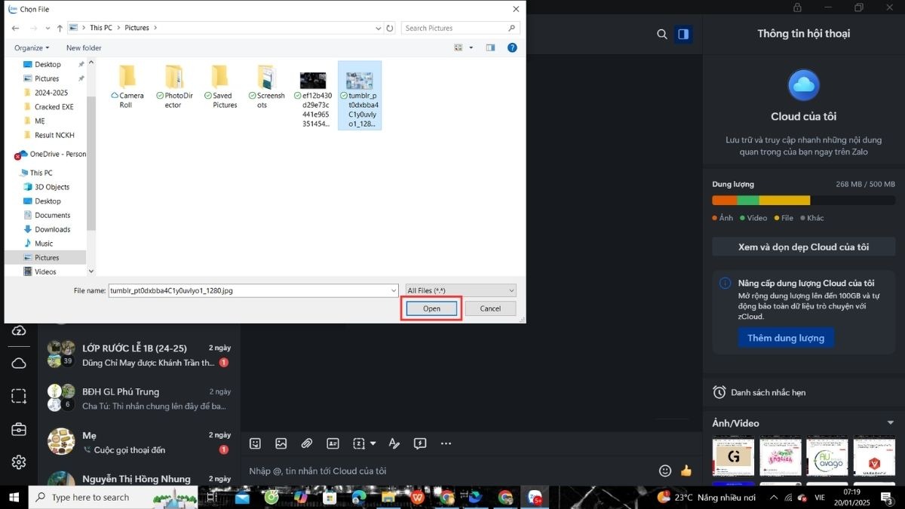905x509 pixels.
Task: Click the quick message icon in chat toolbar
Action: [x=420, y=443]
